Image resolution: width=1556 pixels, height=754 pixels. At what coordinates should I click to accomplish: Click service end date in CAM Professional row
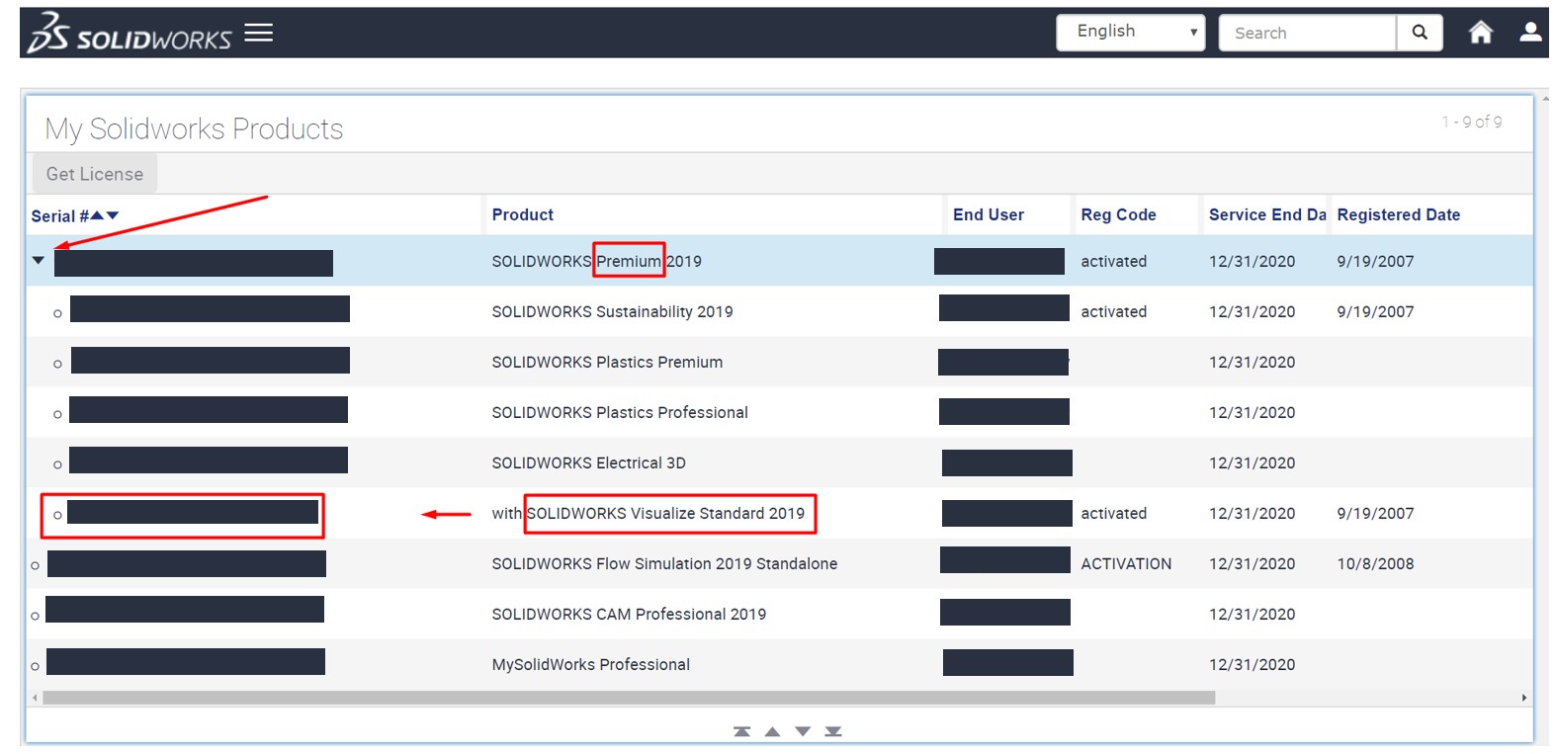[1252, 614]
